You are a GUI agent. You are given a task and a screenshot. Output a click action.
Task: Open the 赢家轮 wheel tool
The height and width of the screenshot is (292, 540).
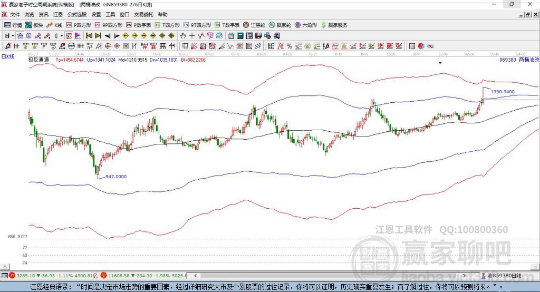(280, 25)
